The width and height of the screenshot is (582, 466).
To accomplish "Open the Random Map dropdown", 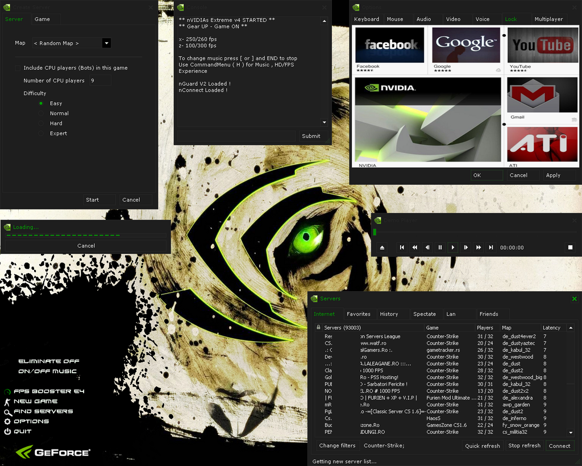I will tap(106, 43).
